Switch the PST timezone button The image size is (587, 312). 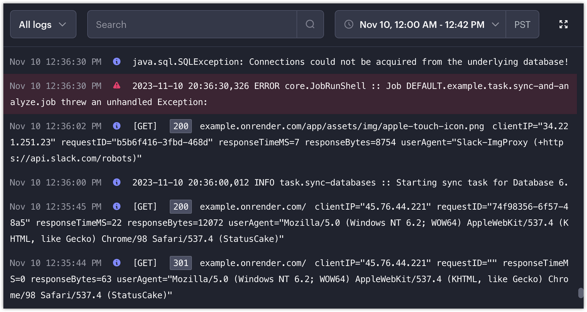click(x=522, y=24)
